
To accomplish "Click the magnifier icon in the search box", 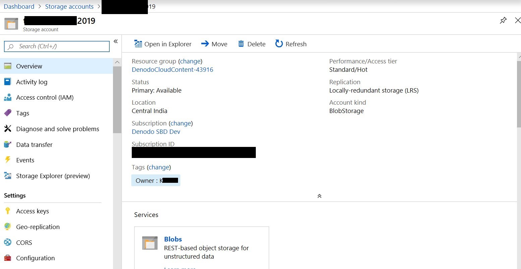I will [10, 47].
